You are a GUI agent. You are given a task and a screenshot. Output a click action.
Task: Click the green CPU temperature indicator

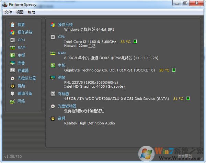[135, 42]
